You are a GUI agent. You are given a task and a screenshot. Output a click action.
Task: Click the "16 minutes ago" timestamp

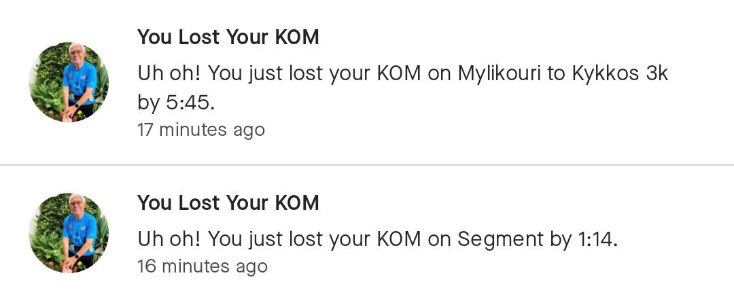202,266
